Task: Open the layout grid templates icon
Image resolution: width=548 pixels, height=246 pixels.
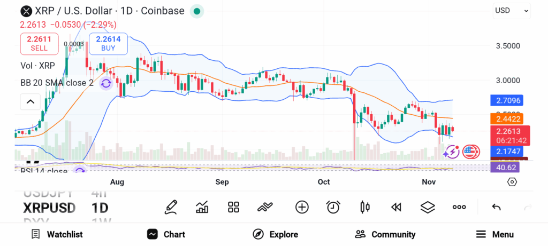Action: pyautogui.click(x=233, y=207)
